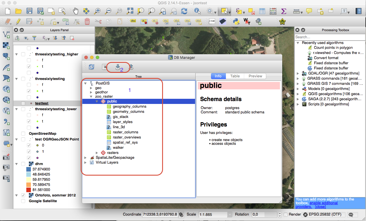
Task: Enable the Google Satellite layer
Action: 23,201
